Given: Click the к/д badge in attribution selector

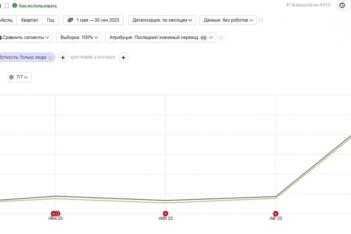Looking at the screenshot, I should (x=203, y=38).
